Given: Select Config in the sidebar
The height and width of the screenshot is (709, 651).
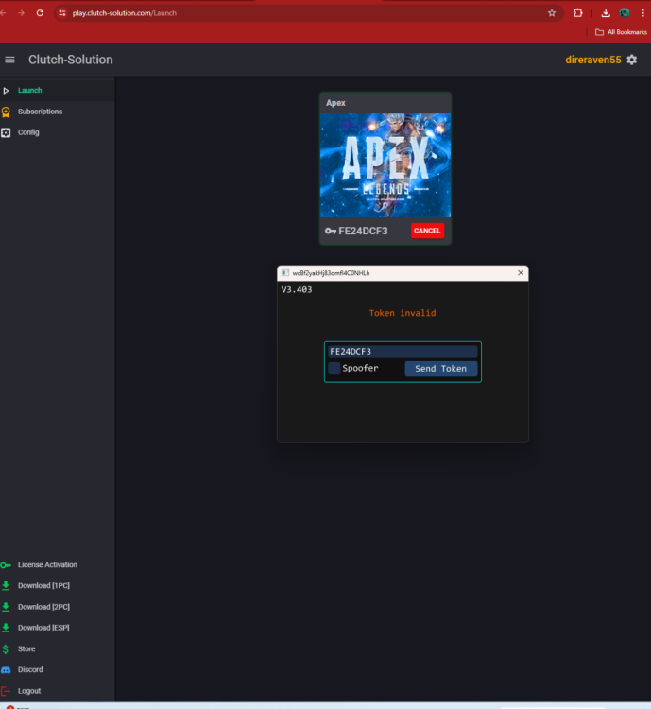Looking at the screenshot, I should tap(28, 132).
